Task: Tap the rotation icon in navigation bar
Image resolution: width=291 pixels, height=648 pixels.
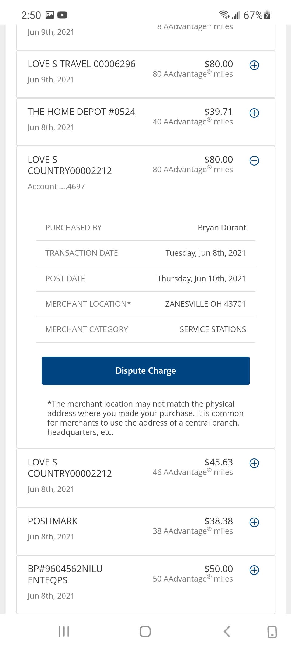Action: pyautogui.click(x=272, y=632)
